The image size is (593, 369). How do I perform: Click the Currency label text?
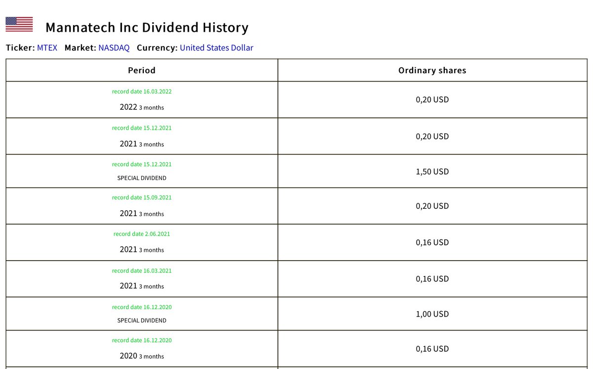click(x=157, y=48)
